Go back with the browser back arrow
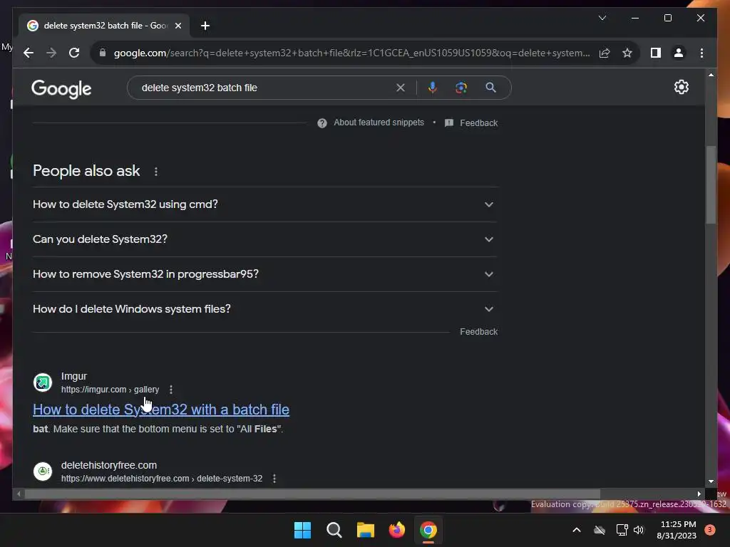 (29, 53)
